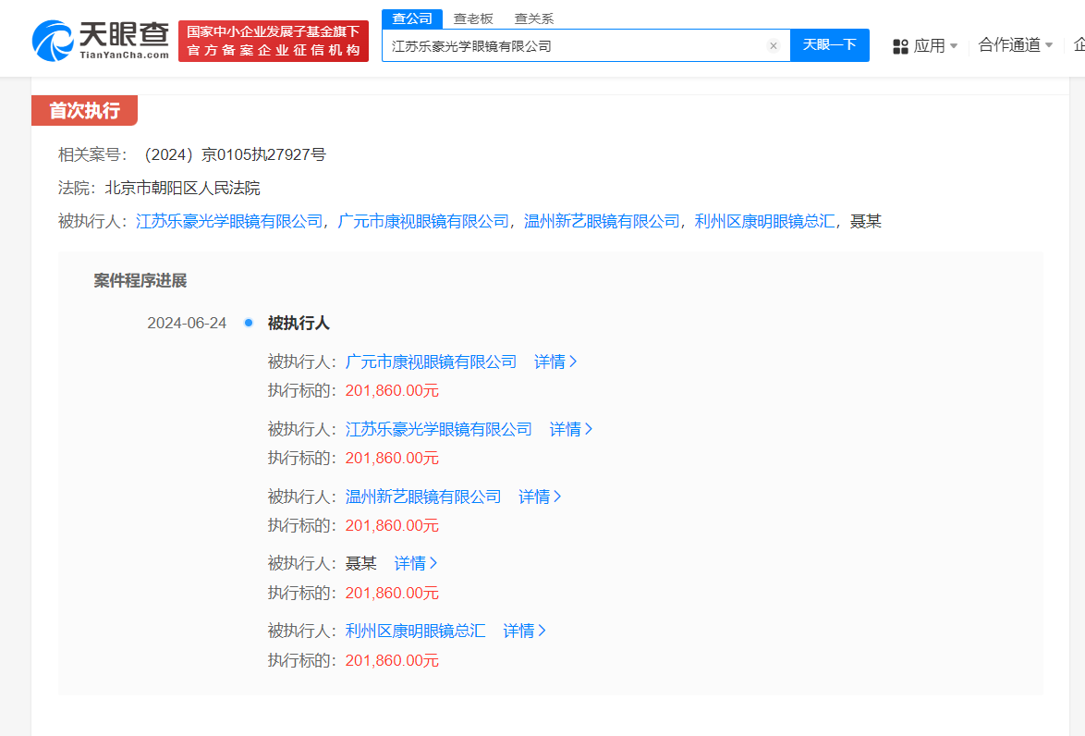Switch to the 查老板 tab

click(473, 18)
